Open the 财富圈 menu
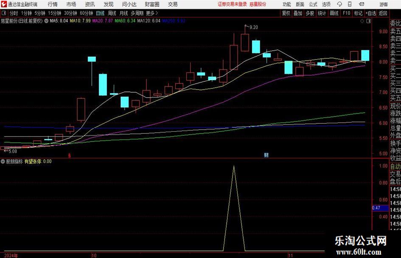Image resolution: width=401 pixels, height=258 pixels. click(x=152, y=4)
